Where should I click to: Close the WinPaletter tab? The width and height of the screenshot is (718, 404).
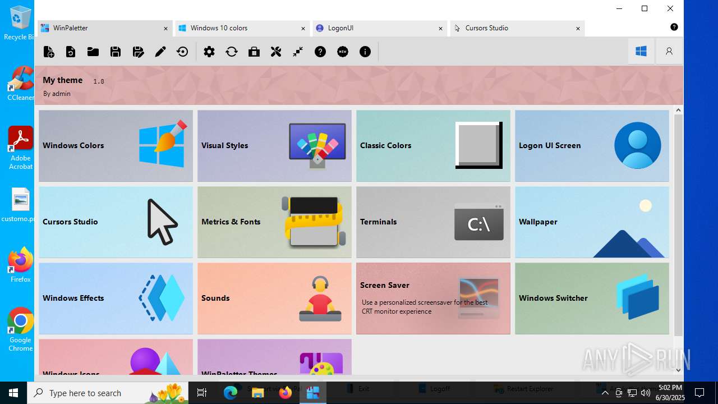(165, 28)
